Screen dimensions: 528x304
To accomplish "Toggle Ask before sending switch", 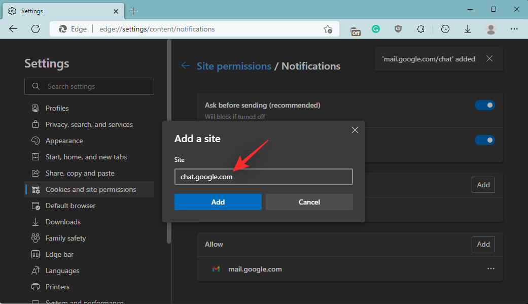I will pyautogui.click(x=484, y=105).
